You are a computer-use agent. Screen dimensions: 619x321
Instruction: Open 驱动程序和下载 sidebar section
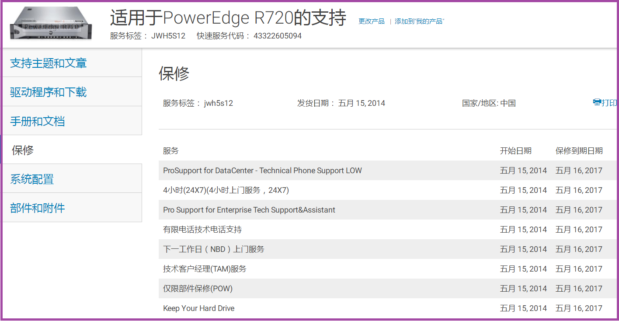pos(48,92)
